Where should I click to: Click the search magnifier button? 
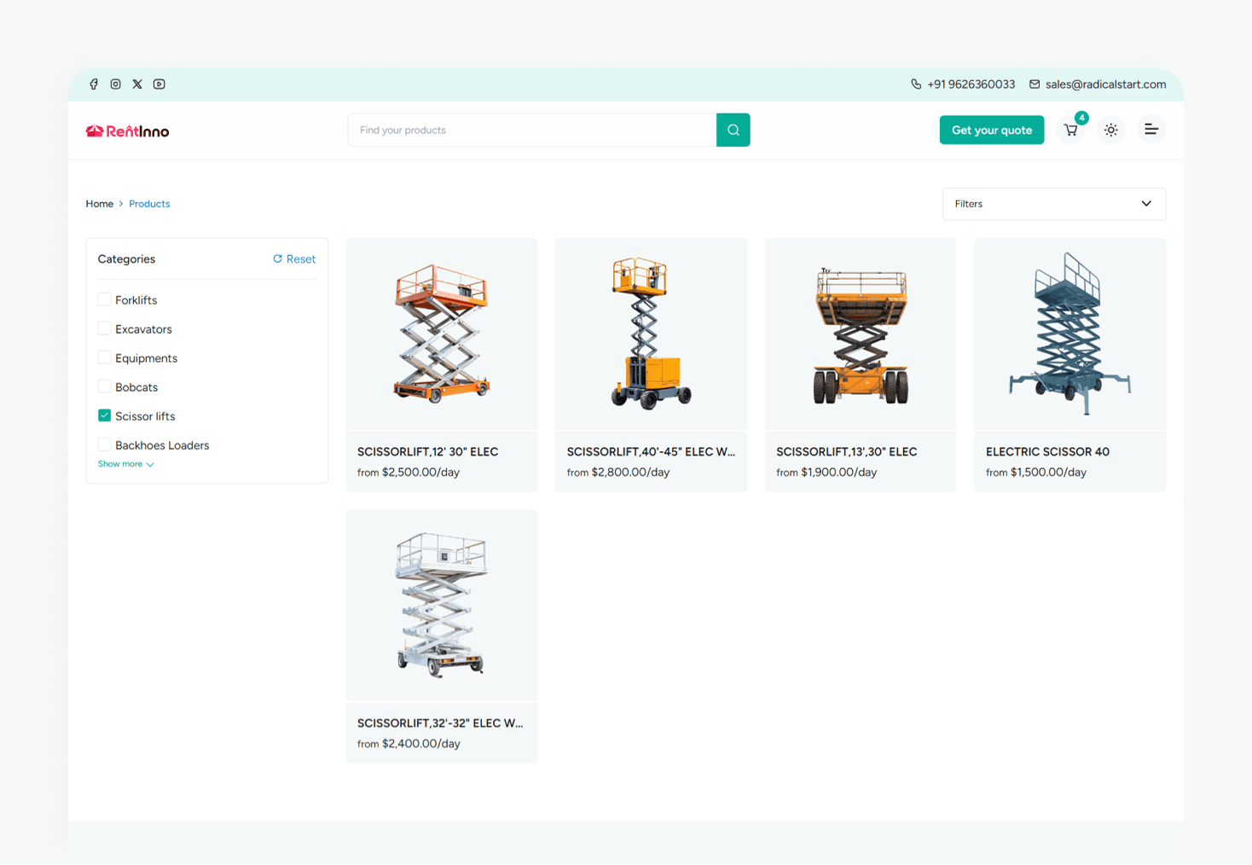tap(733, 130)
